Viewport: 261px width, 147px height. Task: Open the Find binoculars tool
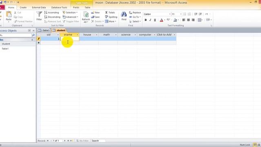pos(124,16)
